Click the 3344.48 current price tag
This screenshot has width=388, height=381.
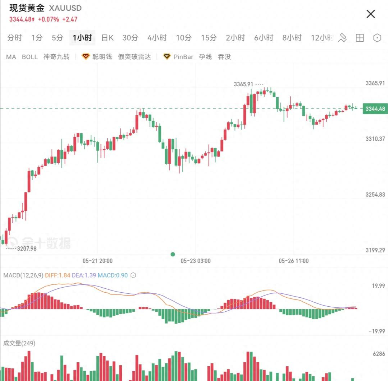pyautogui.click(x=375, y=109)
